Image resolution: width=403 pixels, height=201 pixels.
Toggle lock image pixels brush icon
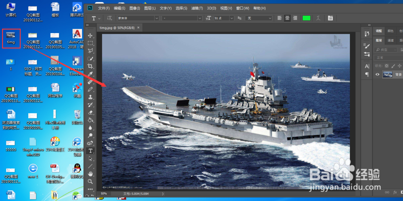pyautogui.click(x=393, y=66)
